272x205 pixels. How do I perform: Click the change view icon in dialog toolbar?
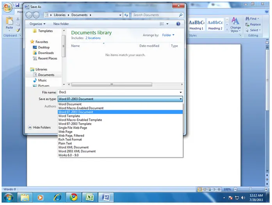pos(162,24)
